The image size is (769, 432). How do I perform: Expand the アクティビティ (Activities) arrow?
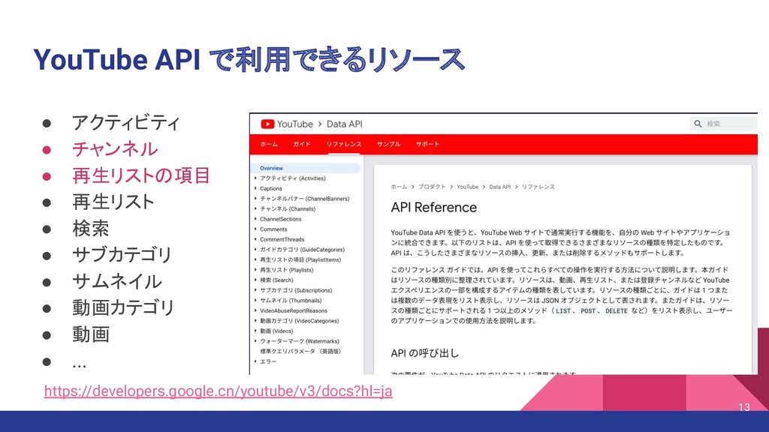click(255, 178)
